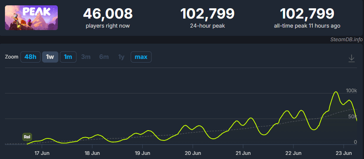Click the '100k' y-axis label

[351, 91]
